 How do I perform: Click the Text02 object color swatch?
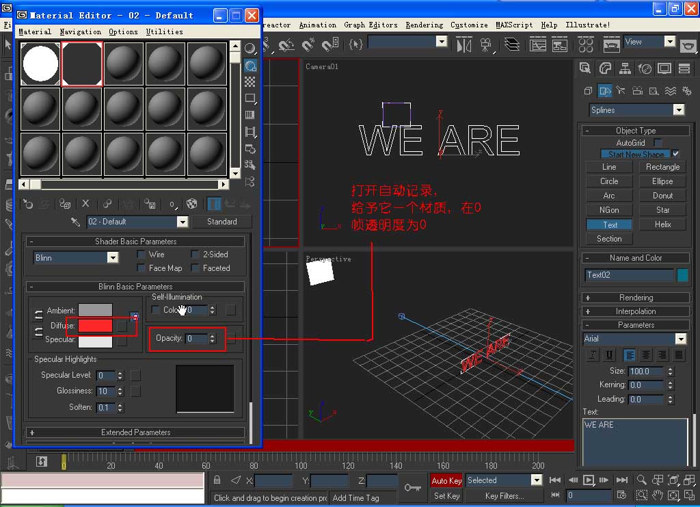click(x=682, y=275)
